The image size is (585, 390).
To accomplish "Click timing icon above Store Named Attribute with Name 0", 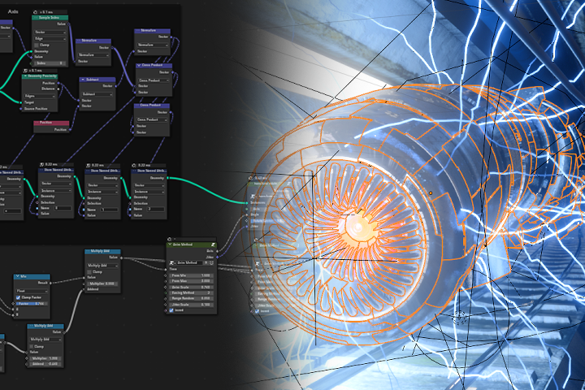I will click(x=41, y=164).
